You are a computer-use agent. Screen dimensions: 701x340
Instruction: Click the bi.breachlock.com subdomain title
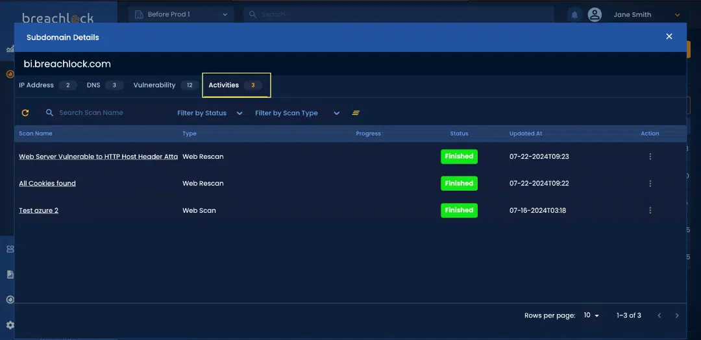click(67, 64)
